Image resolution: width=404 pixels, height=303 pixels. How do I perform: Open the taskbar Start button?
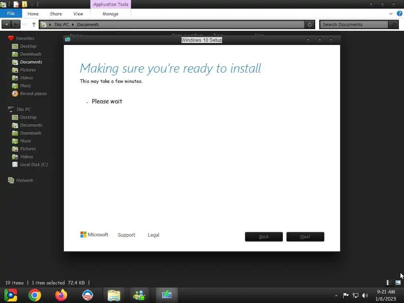point(11,295)
